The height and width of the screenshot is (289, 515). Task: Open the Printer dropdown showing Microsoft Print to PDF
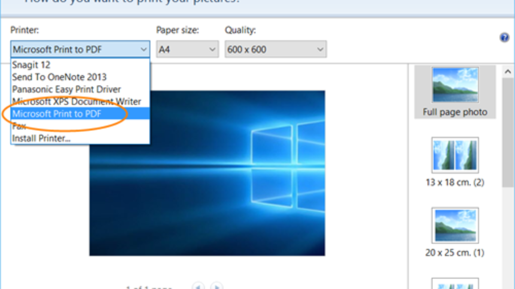(80, 49)
